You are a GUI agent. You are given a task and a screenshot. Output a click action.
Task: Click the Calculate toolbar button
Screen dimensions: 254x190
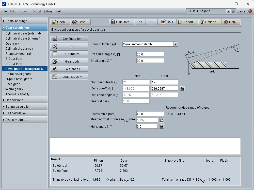tap(120, 22)
